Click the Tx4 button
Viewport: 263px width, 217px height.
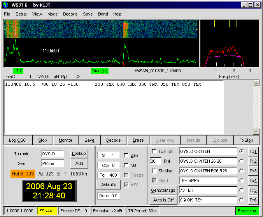coord(253,181)
